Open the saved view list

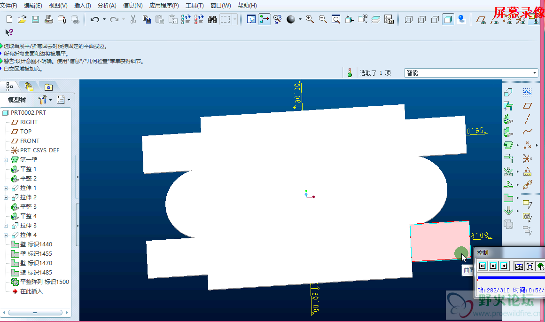(x=363, y=19)
